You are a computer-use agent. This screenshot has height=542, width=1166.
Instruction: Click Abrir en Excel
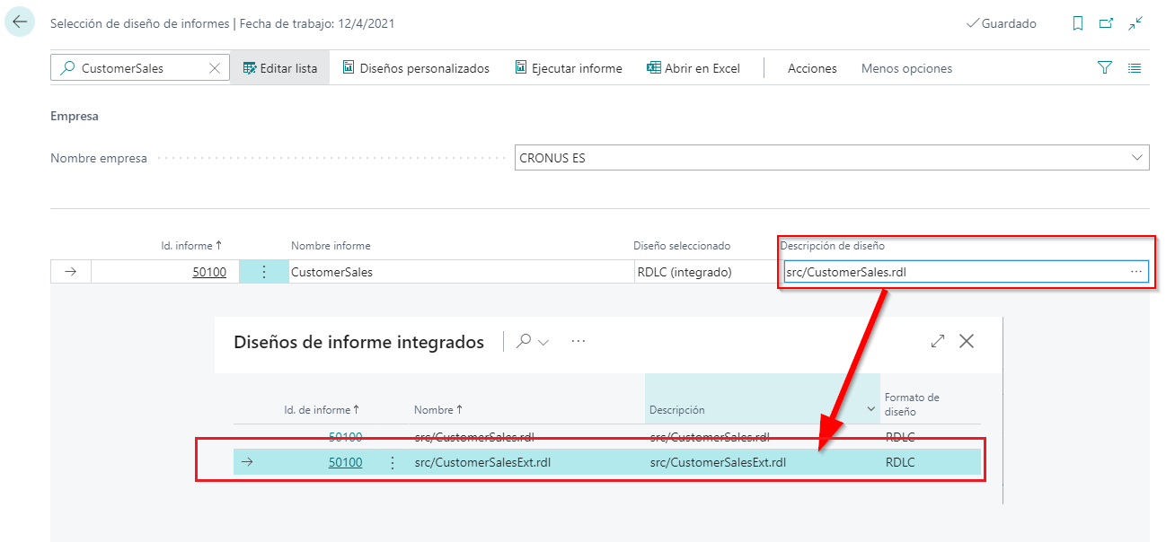[693, 68]
